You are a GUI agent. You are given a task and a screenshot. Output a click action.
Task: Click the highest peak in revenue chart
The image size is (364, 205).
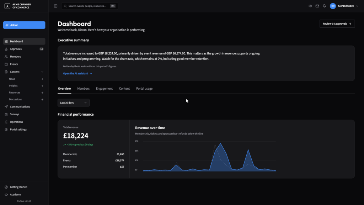[220, 144]
